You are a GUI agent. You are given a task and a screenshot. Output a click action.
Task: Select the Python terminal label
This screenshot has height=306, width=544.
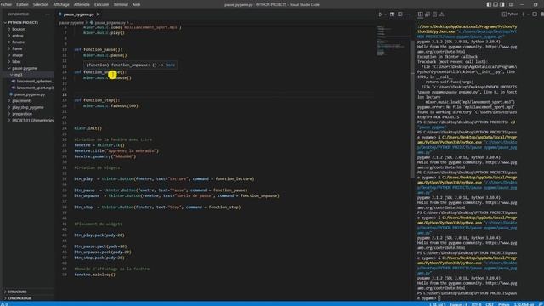click(510, 14)
